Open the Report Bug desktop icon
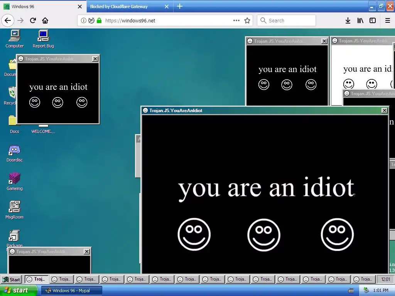 pyautogui.click(x=43, y=39)
